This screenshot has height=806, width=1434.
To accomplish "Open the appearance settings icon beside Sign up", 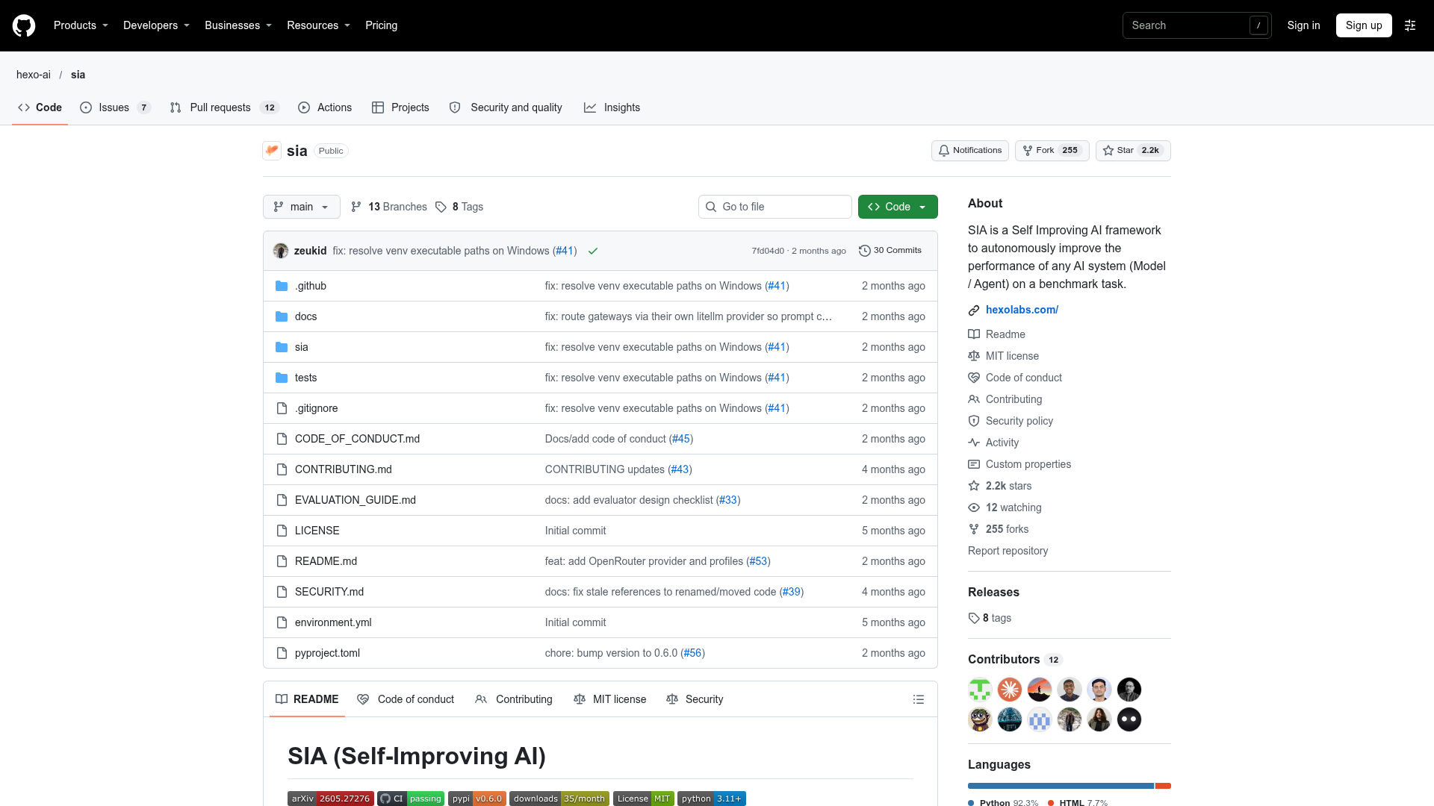I will coord(1410,25).
